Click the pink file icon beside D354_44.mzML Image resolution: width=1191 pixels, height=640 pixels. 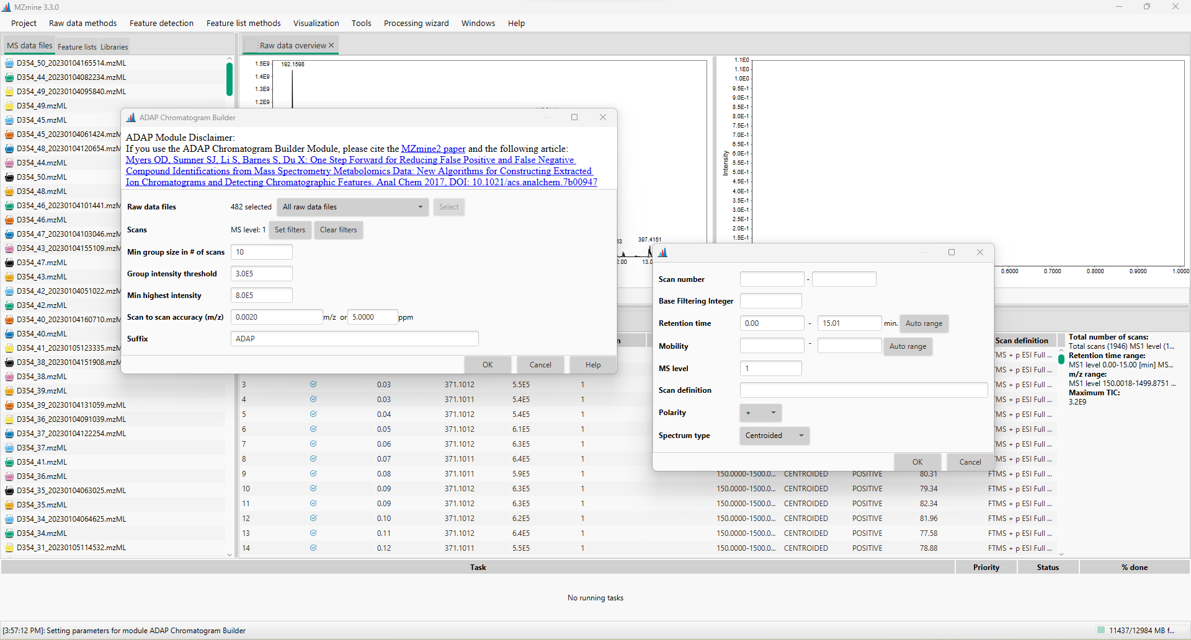pyautogui.click(x=9, y=162)
